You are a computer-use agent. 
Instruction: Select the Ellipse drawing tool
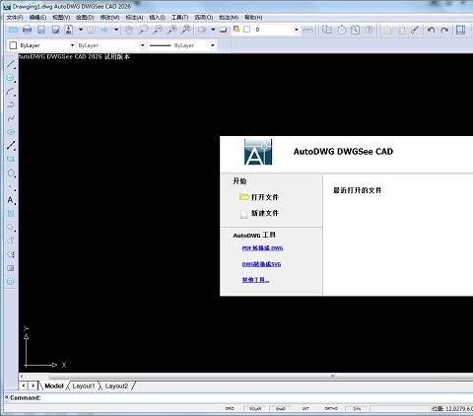click(x=11, y=132)
